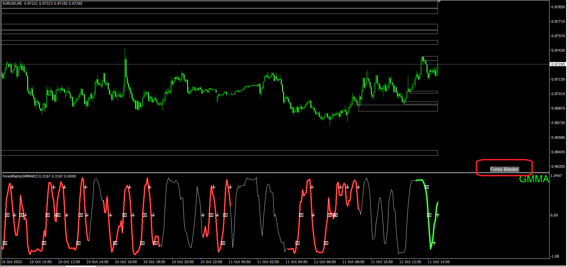The height and width of the screenshot is (267, 567).
Task: Click the 0.97850 price axis level
Action: point(558,7)
